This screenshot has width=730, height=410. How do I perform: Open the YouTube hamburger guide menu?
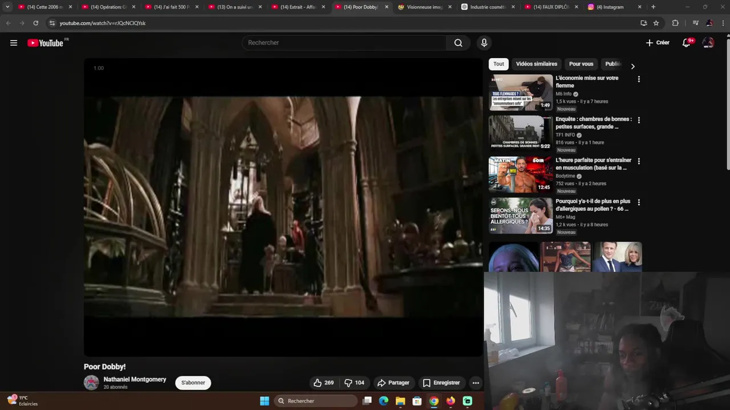click(14, 43)
